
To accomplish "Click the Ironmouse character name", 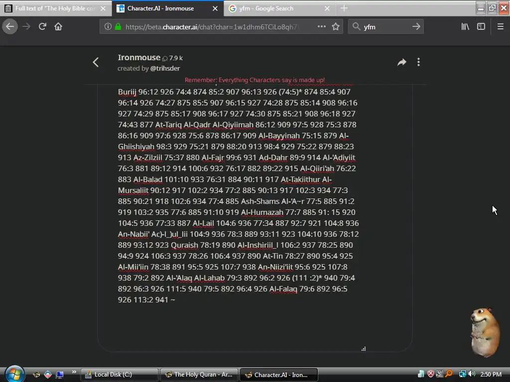I will click(139, 58).
